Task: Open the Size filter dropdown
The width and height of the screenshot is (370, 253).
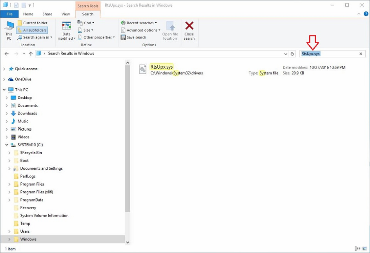Action: click(x=86, y=30)
